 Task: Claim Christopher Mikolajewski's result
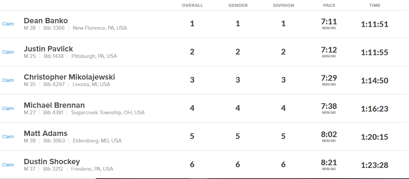8,80
